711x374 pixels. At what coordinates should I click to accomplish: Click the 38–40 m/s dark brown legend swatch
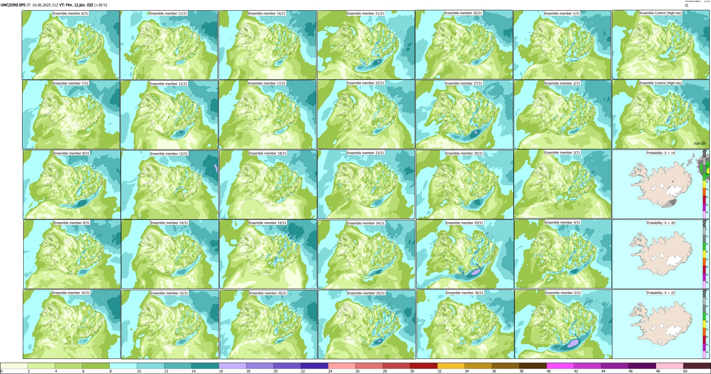(x=533, y=366)
